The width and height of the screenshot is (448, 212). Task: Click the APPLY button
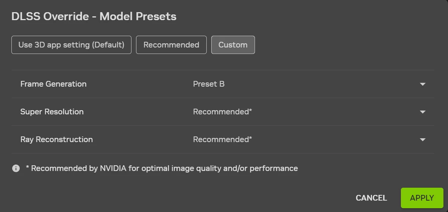click(422, 198)
